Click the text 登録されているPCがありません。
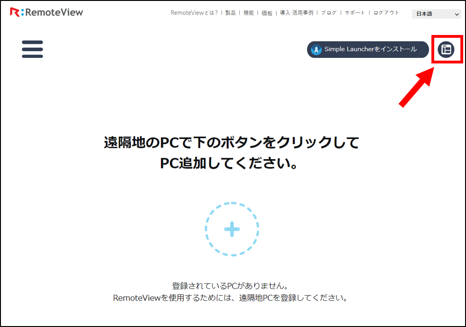 coord(230,286)
